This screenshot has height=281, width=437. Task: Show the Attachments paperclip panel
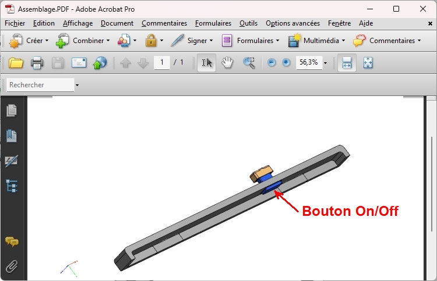[11, 267]
